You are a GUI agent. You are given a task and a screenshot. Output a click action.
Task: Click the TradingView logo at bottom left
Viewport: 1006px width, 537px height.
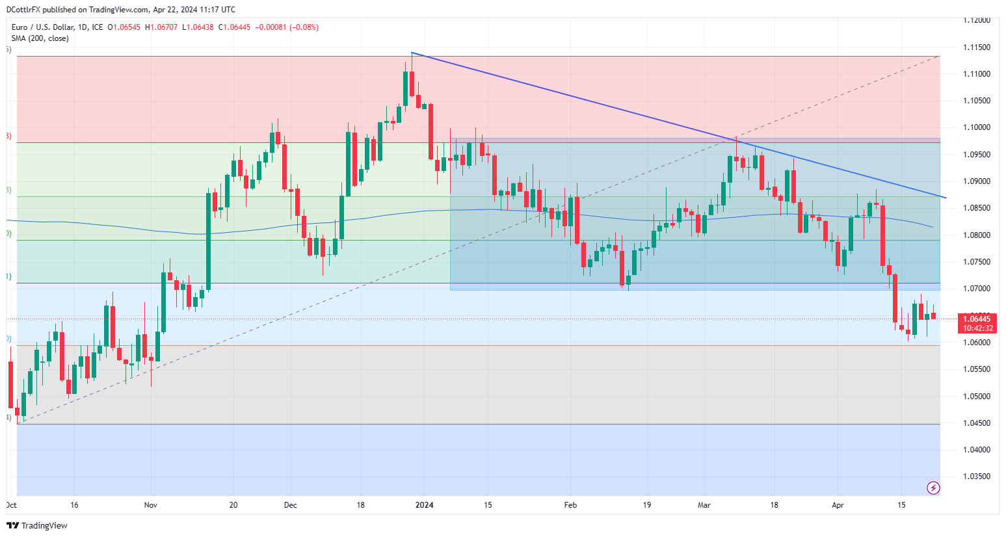coord(37,525)
